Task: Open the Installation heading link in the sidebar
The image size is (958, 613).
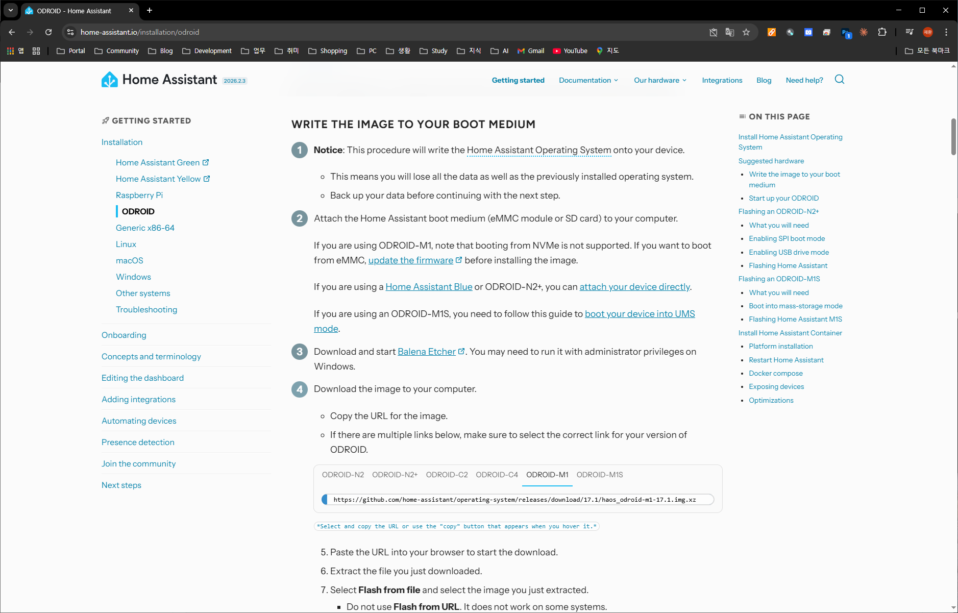Action: point(122,142)
